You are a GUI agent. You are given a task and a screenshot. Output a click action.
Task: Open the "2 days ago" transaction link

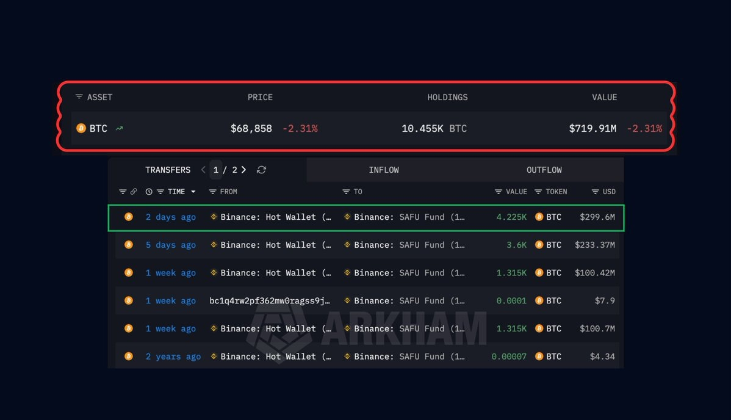171,217
